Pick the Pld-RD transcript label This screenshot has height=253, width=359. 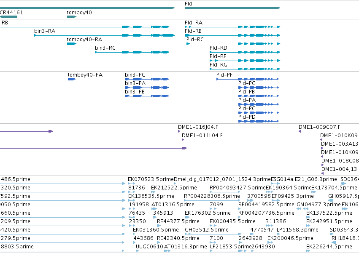click(219, 48)
